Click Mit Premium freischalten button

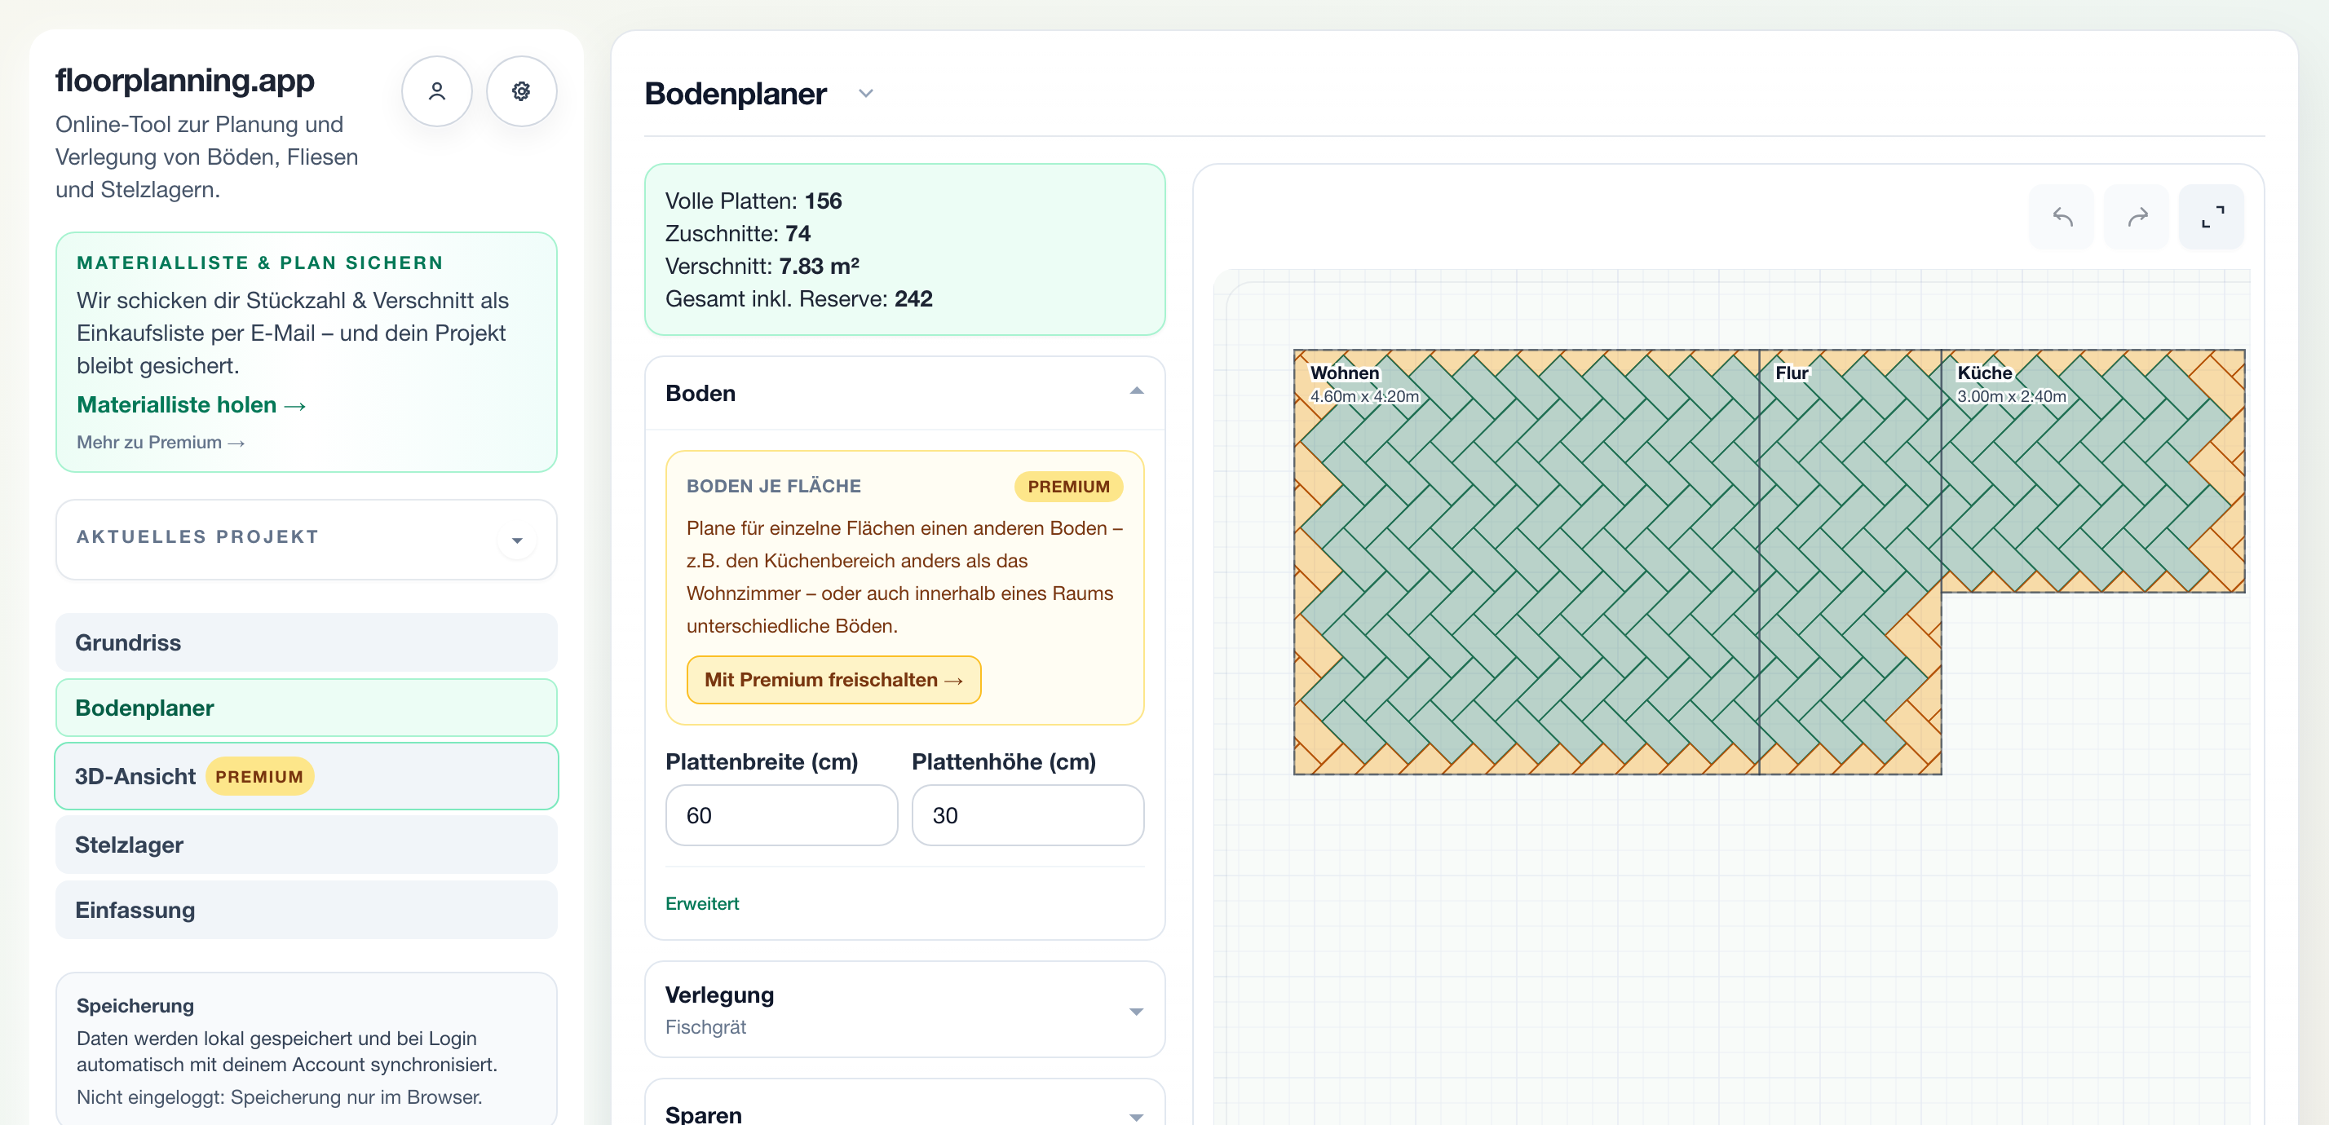pos(833,680)
